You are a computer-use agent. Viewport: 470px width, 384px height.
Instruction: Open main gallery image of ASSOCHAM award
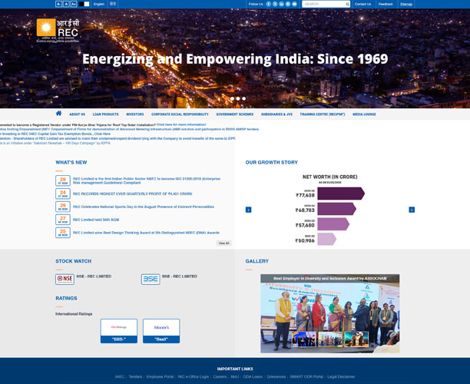pos(329,313)
